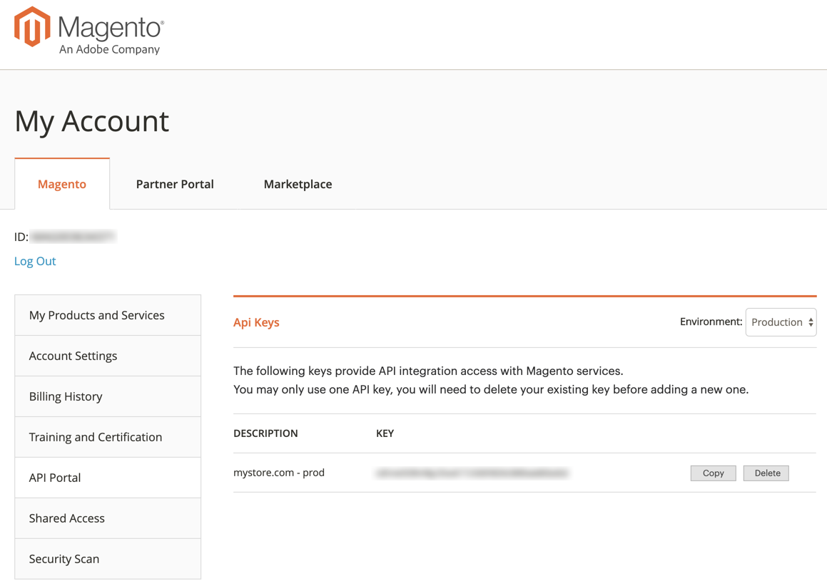Open My Products and Services menu item
Screen dimensions: 827x586
pos(108,315)
